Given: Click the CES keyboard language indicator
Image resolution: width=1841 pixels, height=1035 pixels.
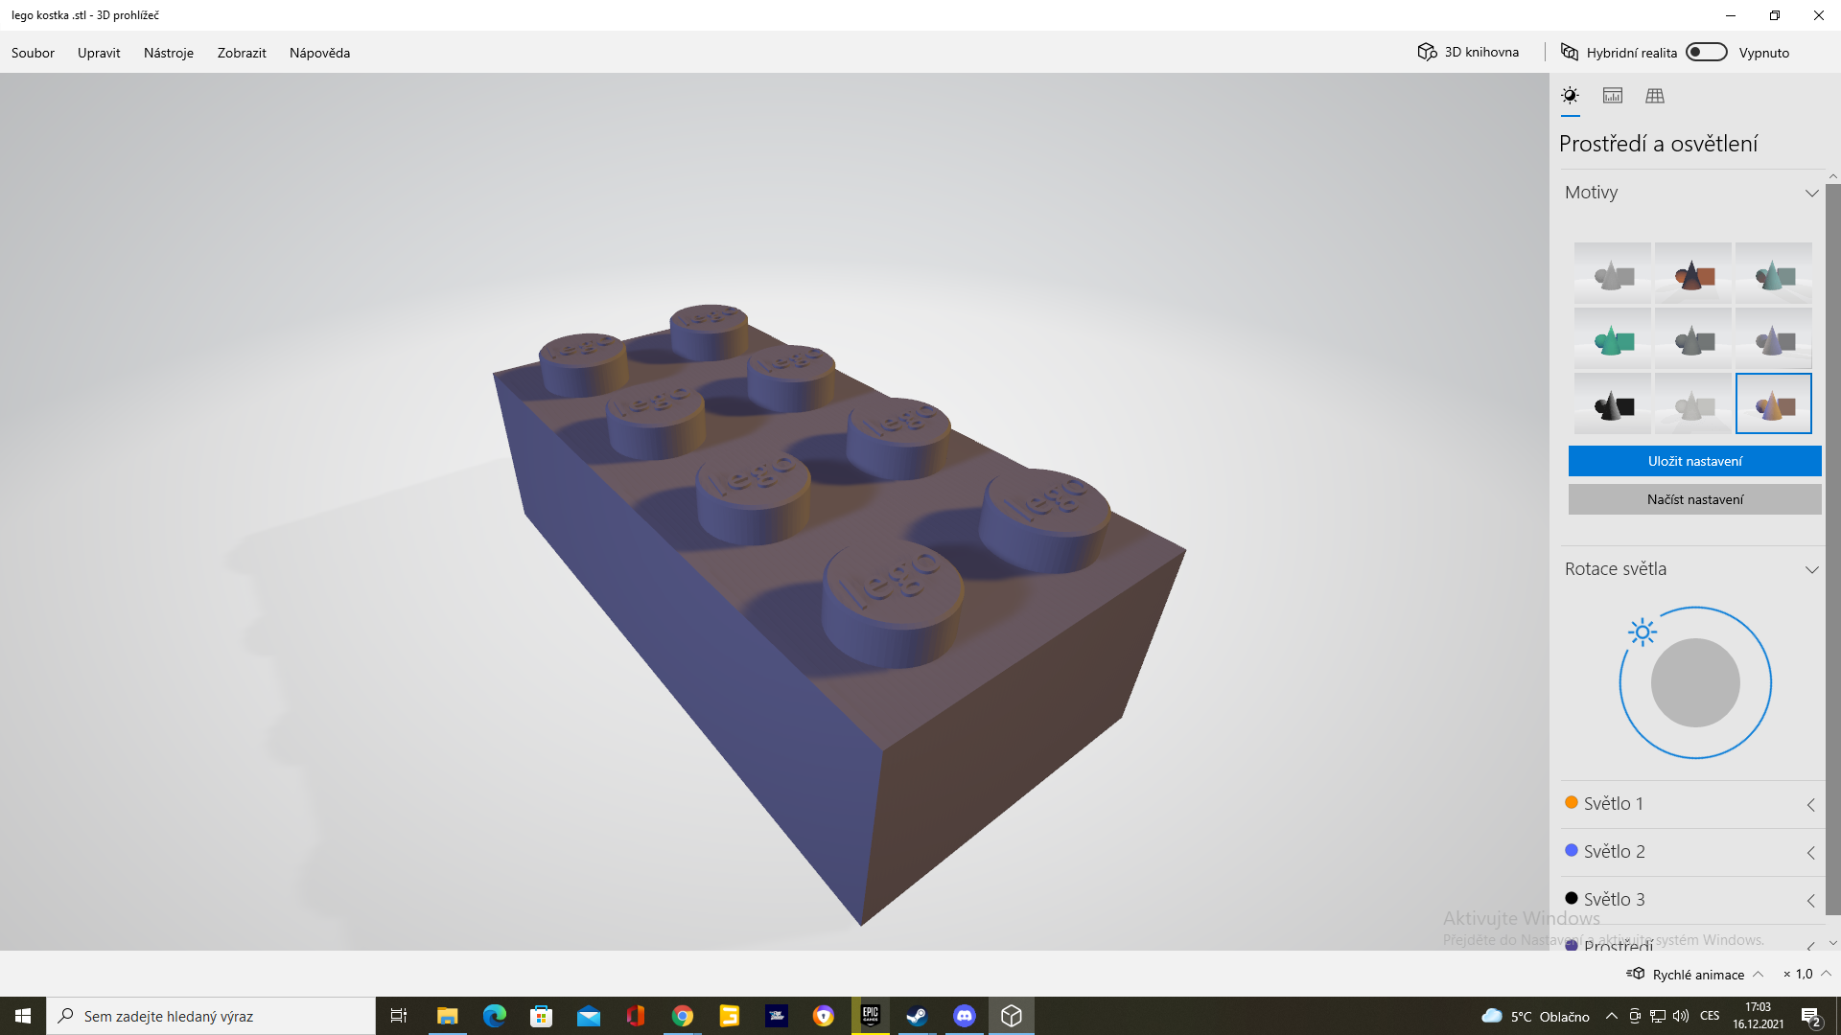Looking at the screenshot, I should pyautogui.click(x=1710, y=1016).
